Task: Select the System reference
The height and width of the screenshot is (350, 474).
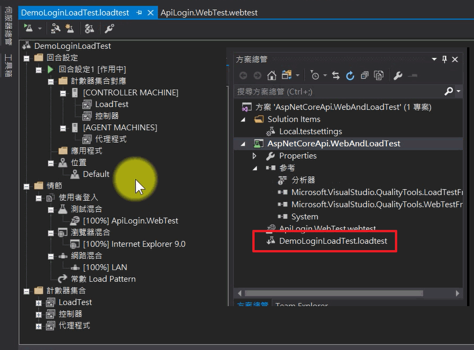Action: 305,217
